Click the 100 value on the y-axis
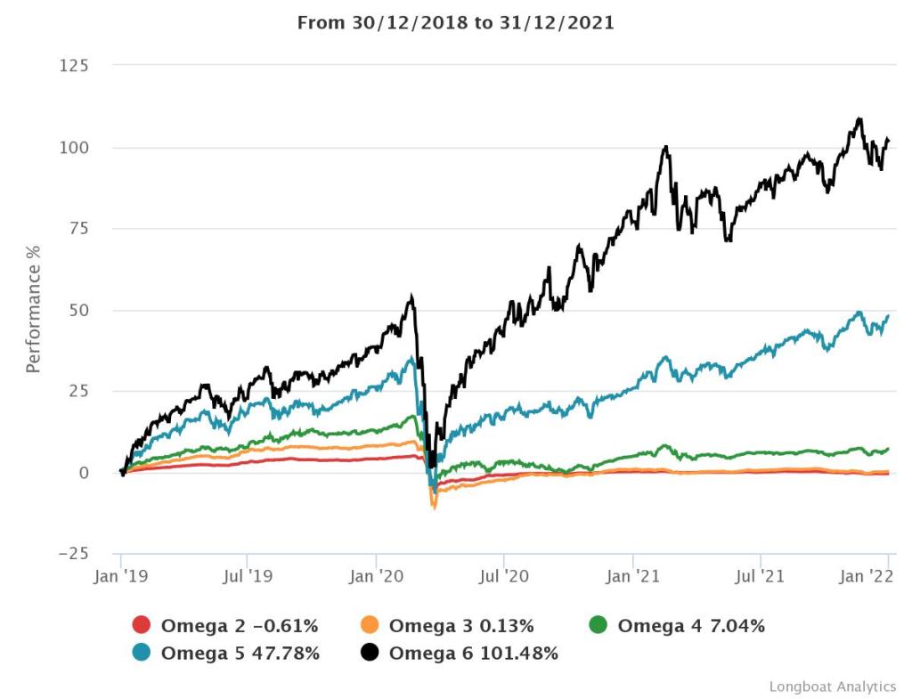912x699 pixels. [75, 148]
